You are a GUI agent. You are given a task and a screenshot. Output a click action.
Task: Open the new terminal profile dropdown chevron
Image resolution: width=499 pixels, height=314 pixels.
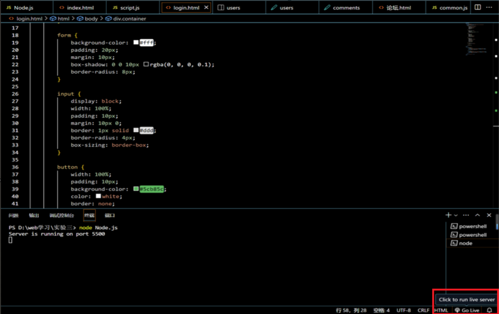click(456, 215)
